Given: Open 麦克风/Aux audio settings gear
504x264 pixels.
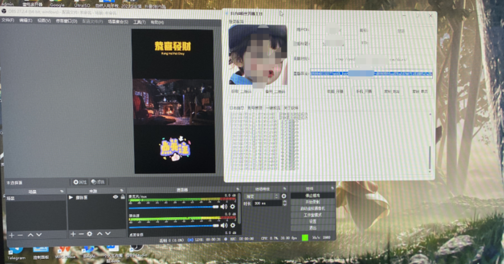Looking at the screenshot, I should [x=233, y=207].
